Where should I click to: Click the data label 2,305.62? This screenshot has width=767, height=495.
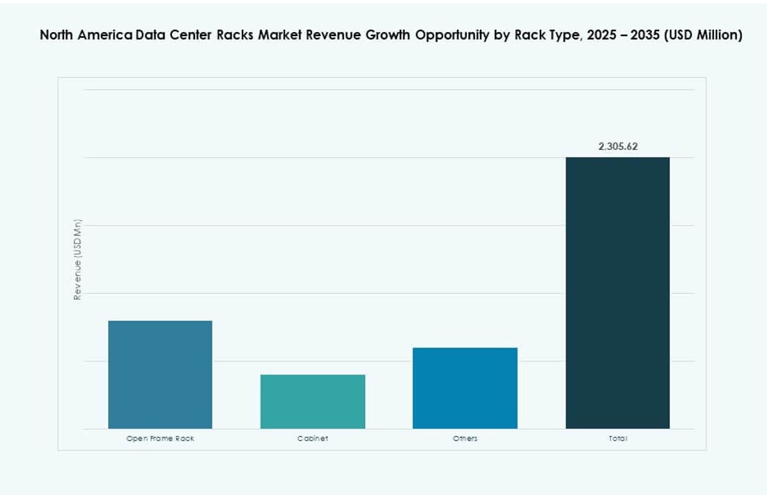point(617,146)
